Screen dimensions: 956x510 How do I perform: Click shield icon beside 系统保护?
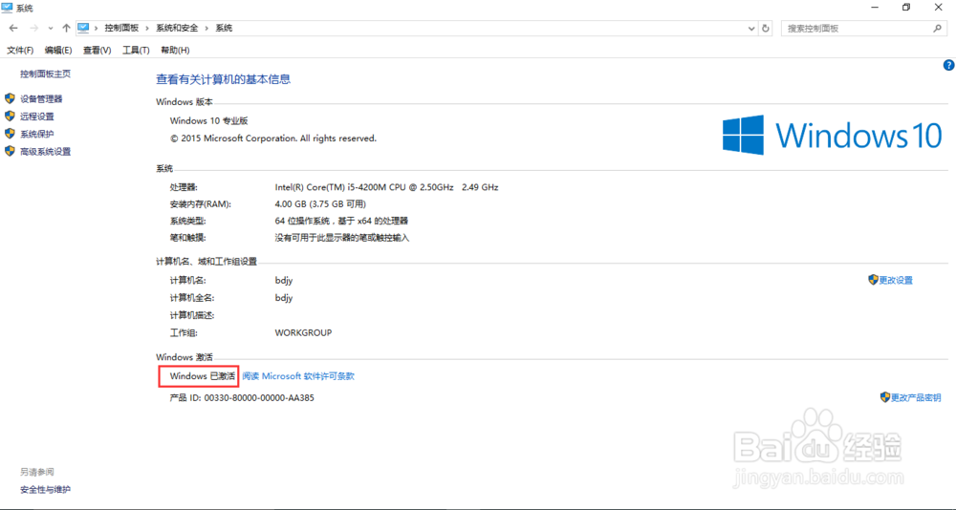tap(10, 134)
